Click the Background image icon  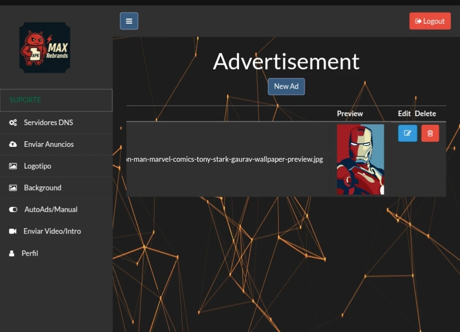coord(13,188)
